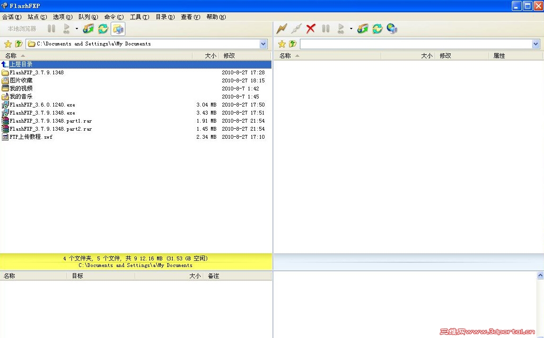
Task: Expand the local path dropdown arrow
Action: click(x=263, y=44)
